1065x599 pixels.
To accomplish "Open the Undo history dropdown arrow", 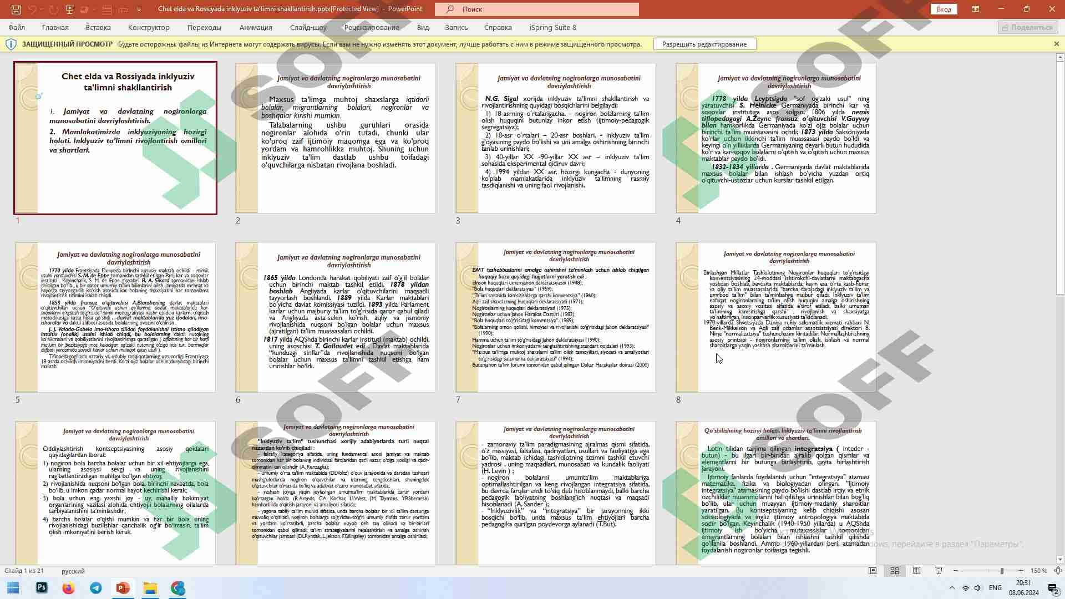I will click(42, 9).
